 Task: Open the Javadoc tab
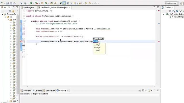pyautogui.click(x=37, y=91)
